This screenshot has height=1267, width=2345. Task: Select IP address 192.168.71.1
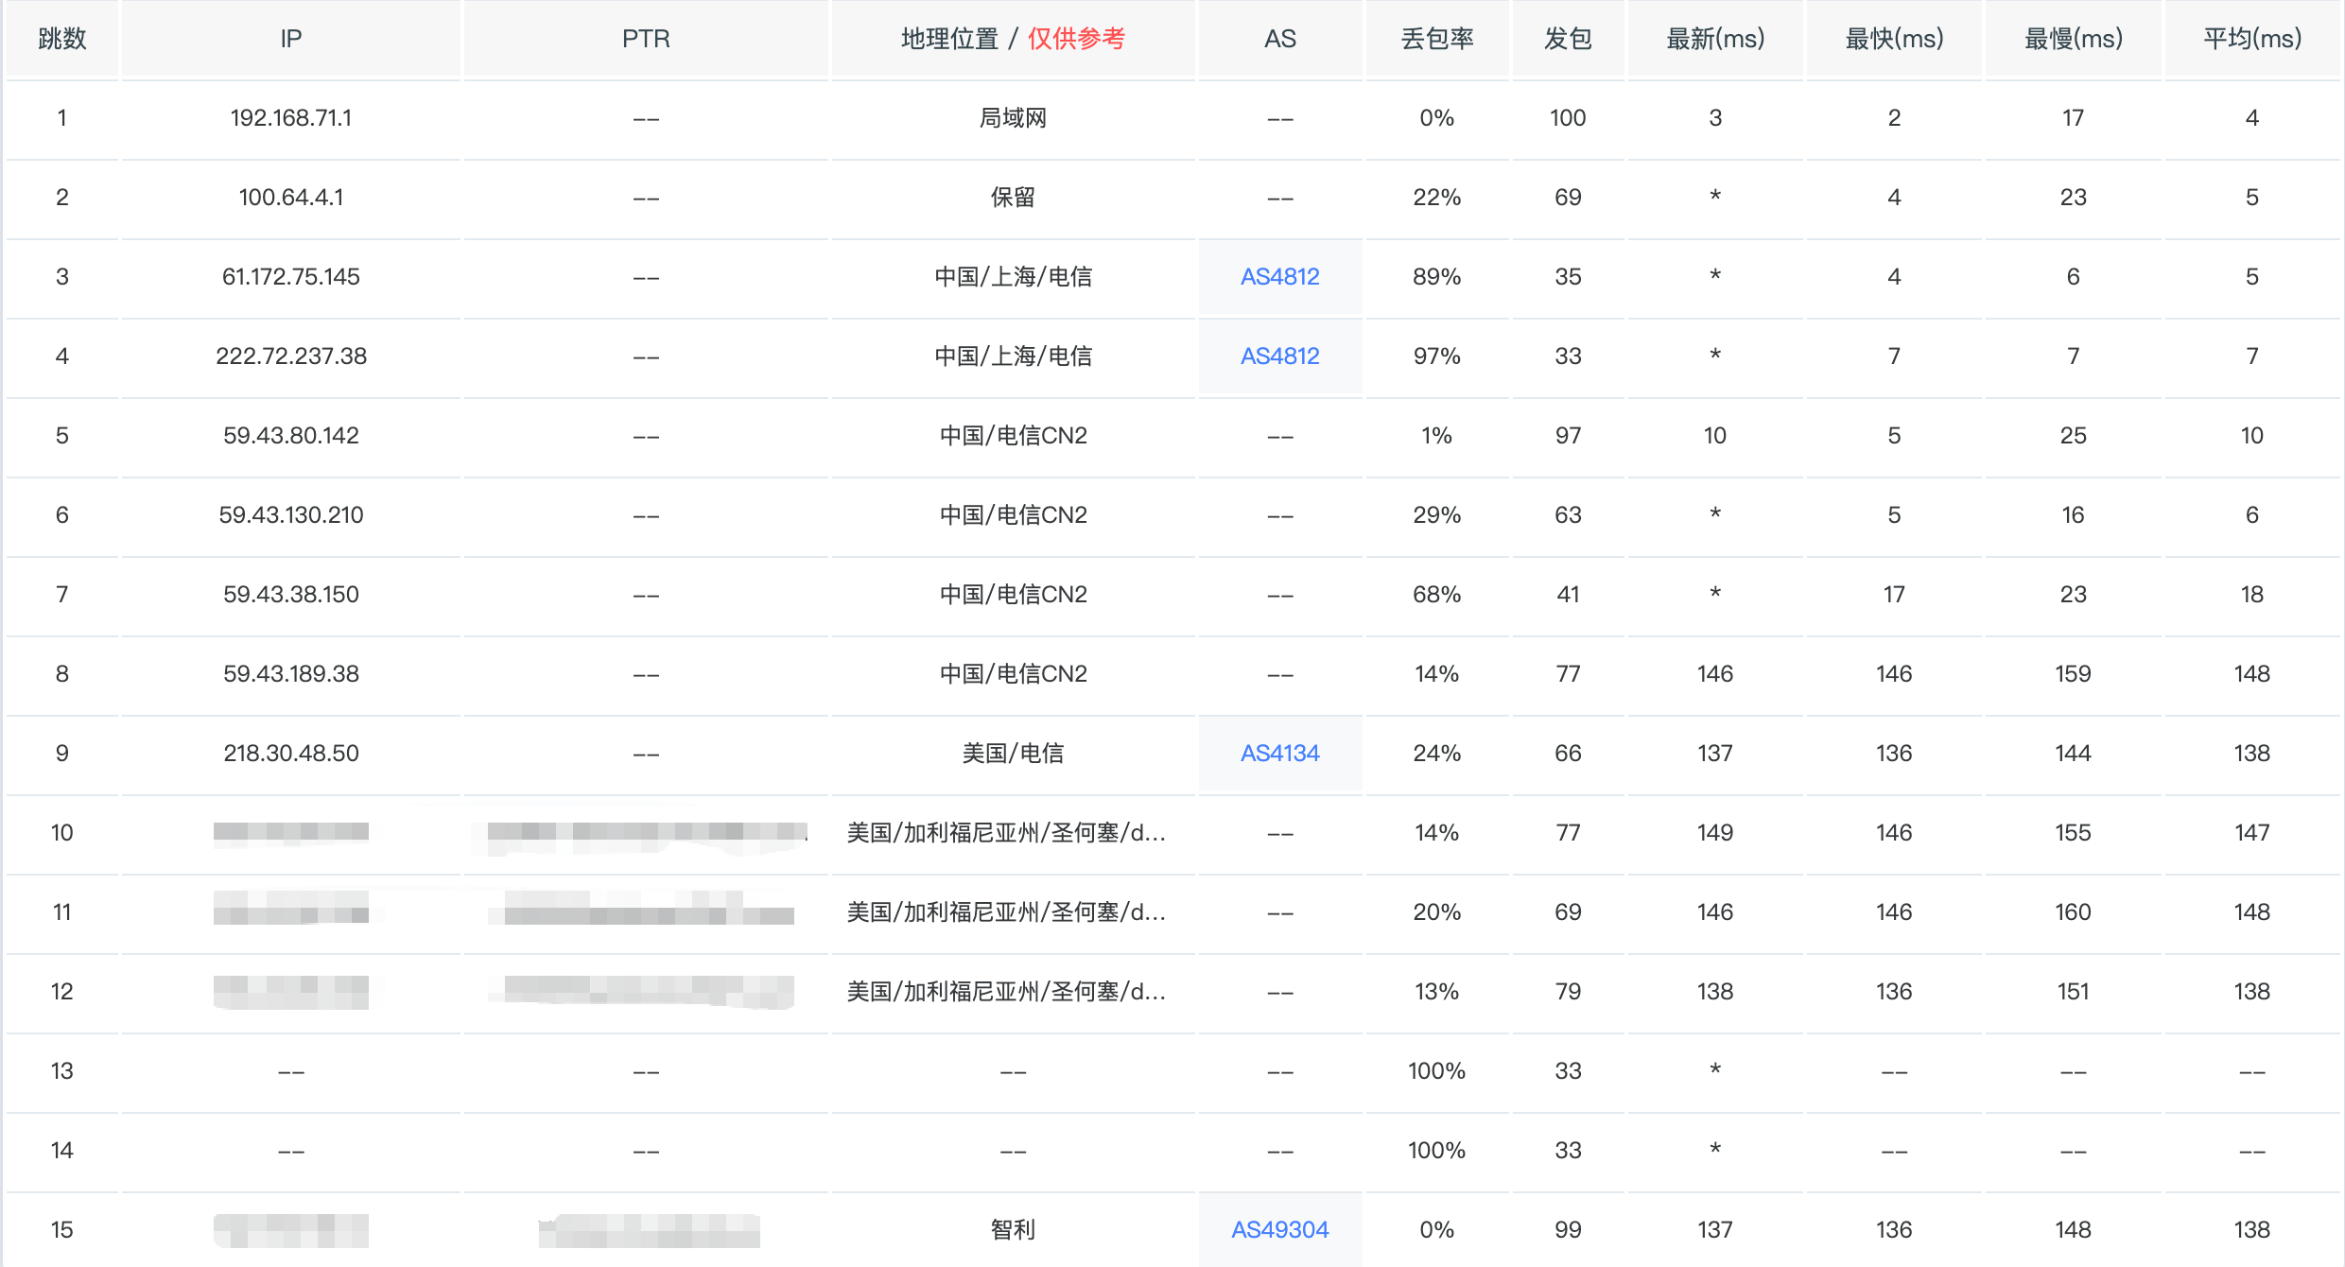[x=291, y=118]
